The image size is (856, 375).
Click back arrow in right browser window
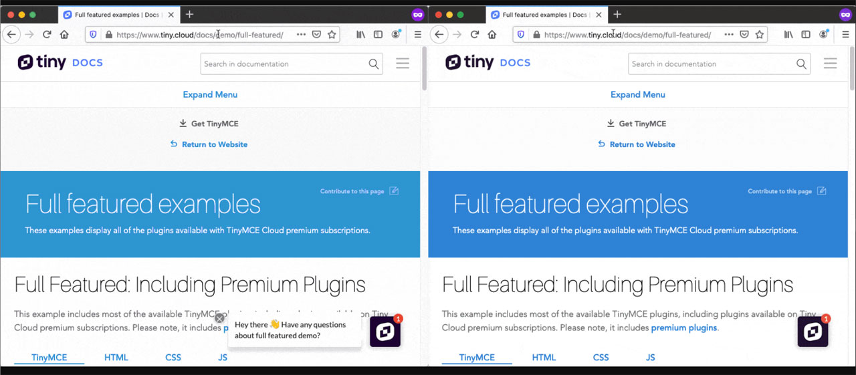[x=439, y=35]
